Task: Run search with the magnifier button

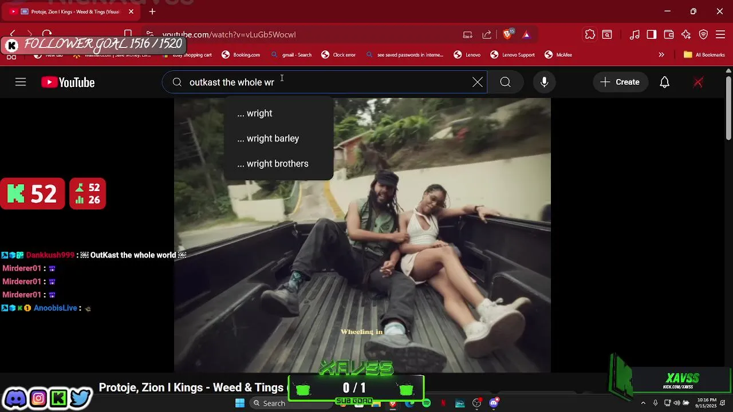Action: tap(505, 82)
